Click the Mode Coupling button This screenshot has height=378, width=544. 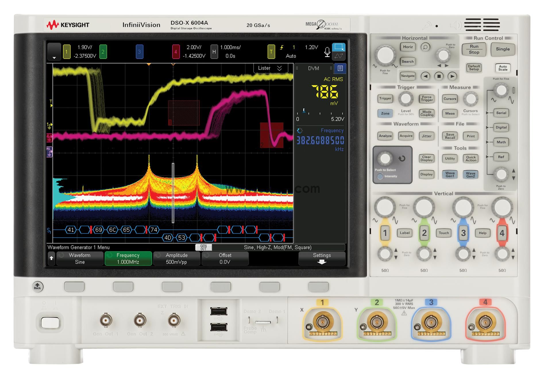click(427, 113)
